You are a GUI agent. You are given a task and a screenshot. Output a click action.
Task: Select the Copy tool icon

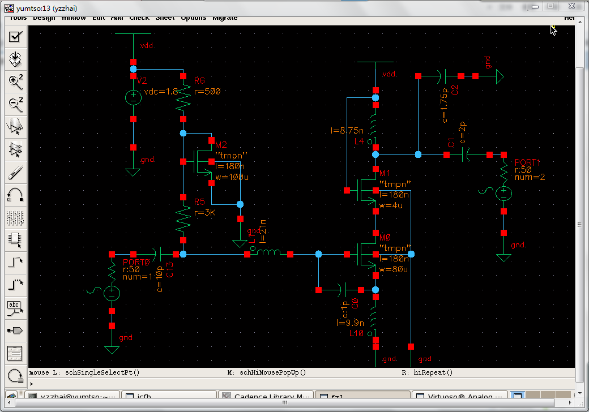pyautogui.click(x=16, y=149)
